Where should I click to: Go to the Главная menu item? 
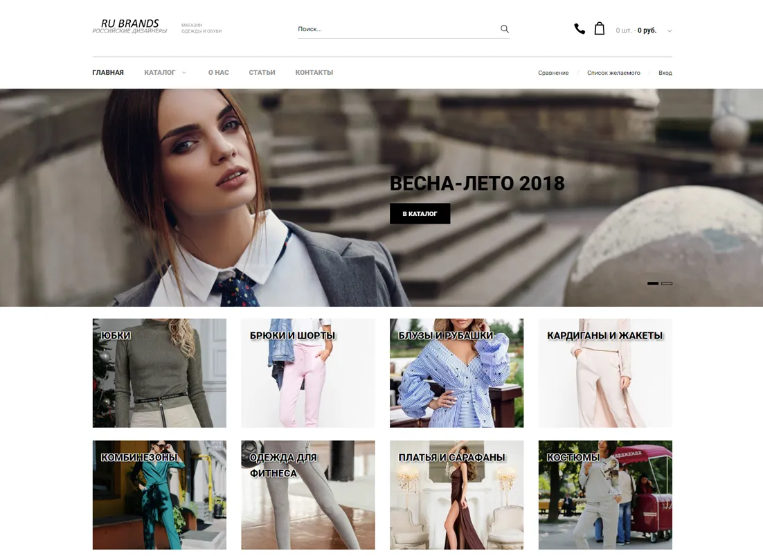[x=108, y=73]
